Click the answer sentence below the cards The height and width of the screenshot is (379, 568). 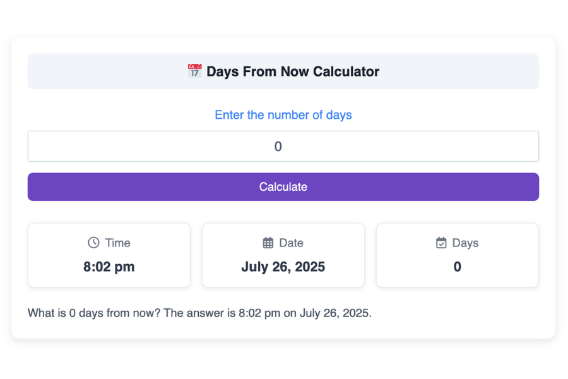coord(199,313)
